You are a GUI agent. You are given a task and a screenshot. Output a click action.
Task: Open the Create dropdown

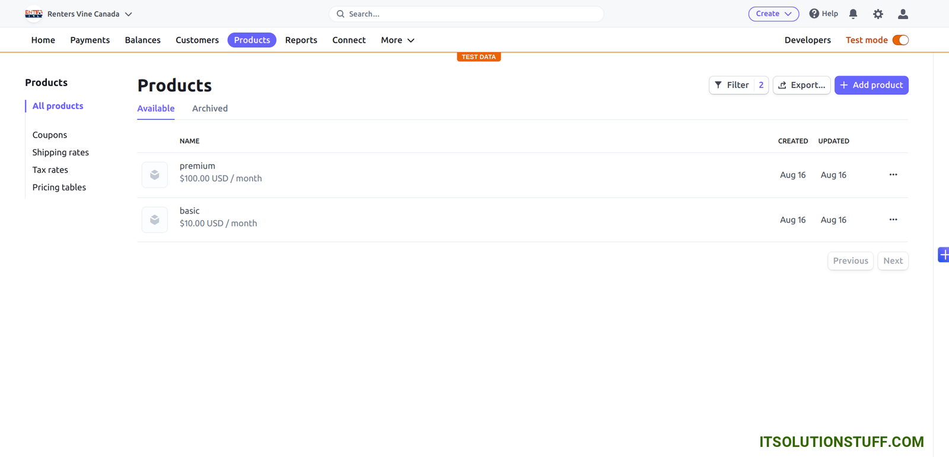[x=773, y=14]
